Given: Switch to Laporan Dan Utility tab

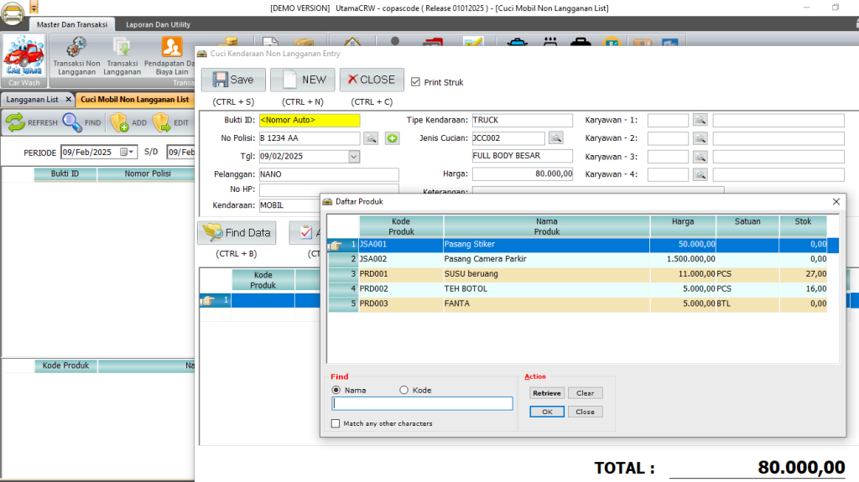Looking at the screenshot, I should 158,25.
